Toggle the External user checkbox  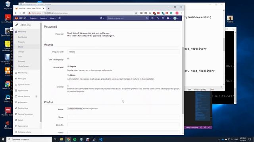[x=68, y=86]
